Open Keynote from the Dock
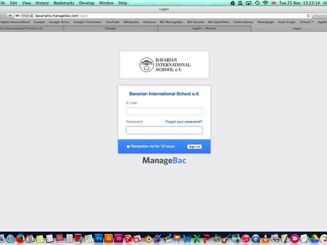327x245 pixels. 177,238
